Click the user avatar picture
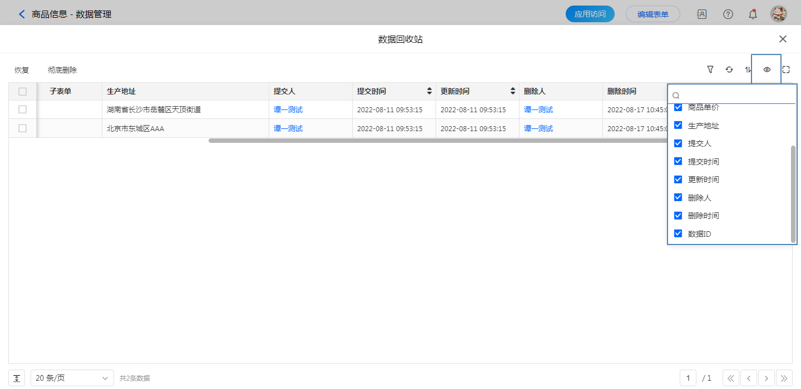The width and height of the screenshot is (801, 389). [x=778, y=14]
